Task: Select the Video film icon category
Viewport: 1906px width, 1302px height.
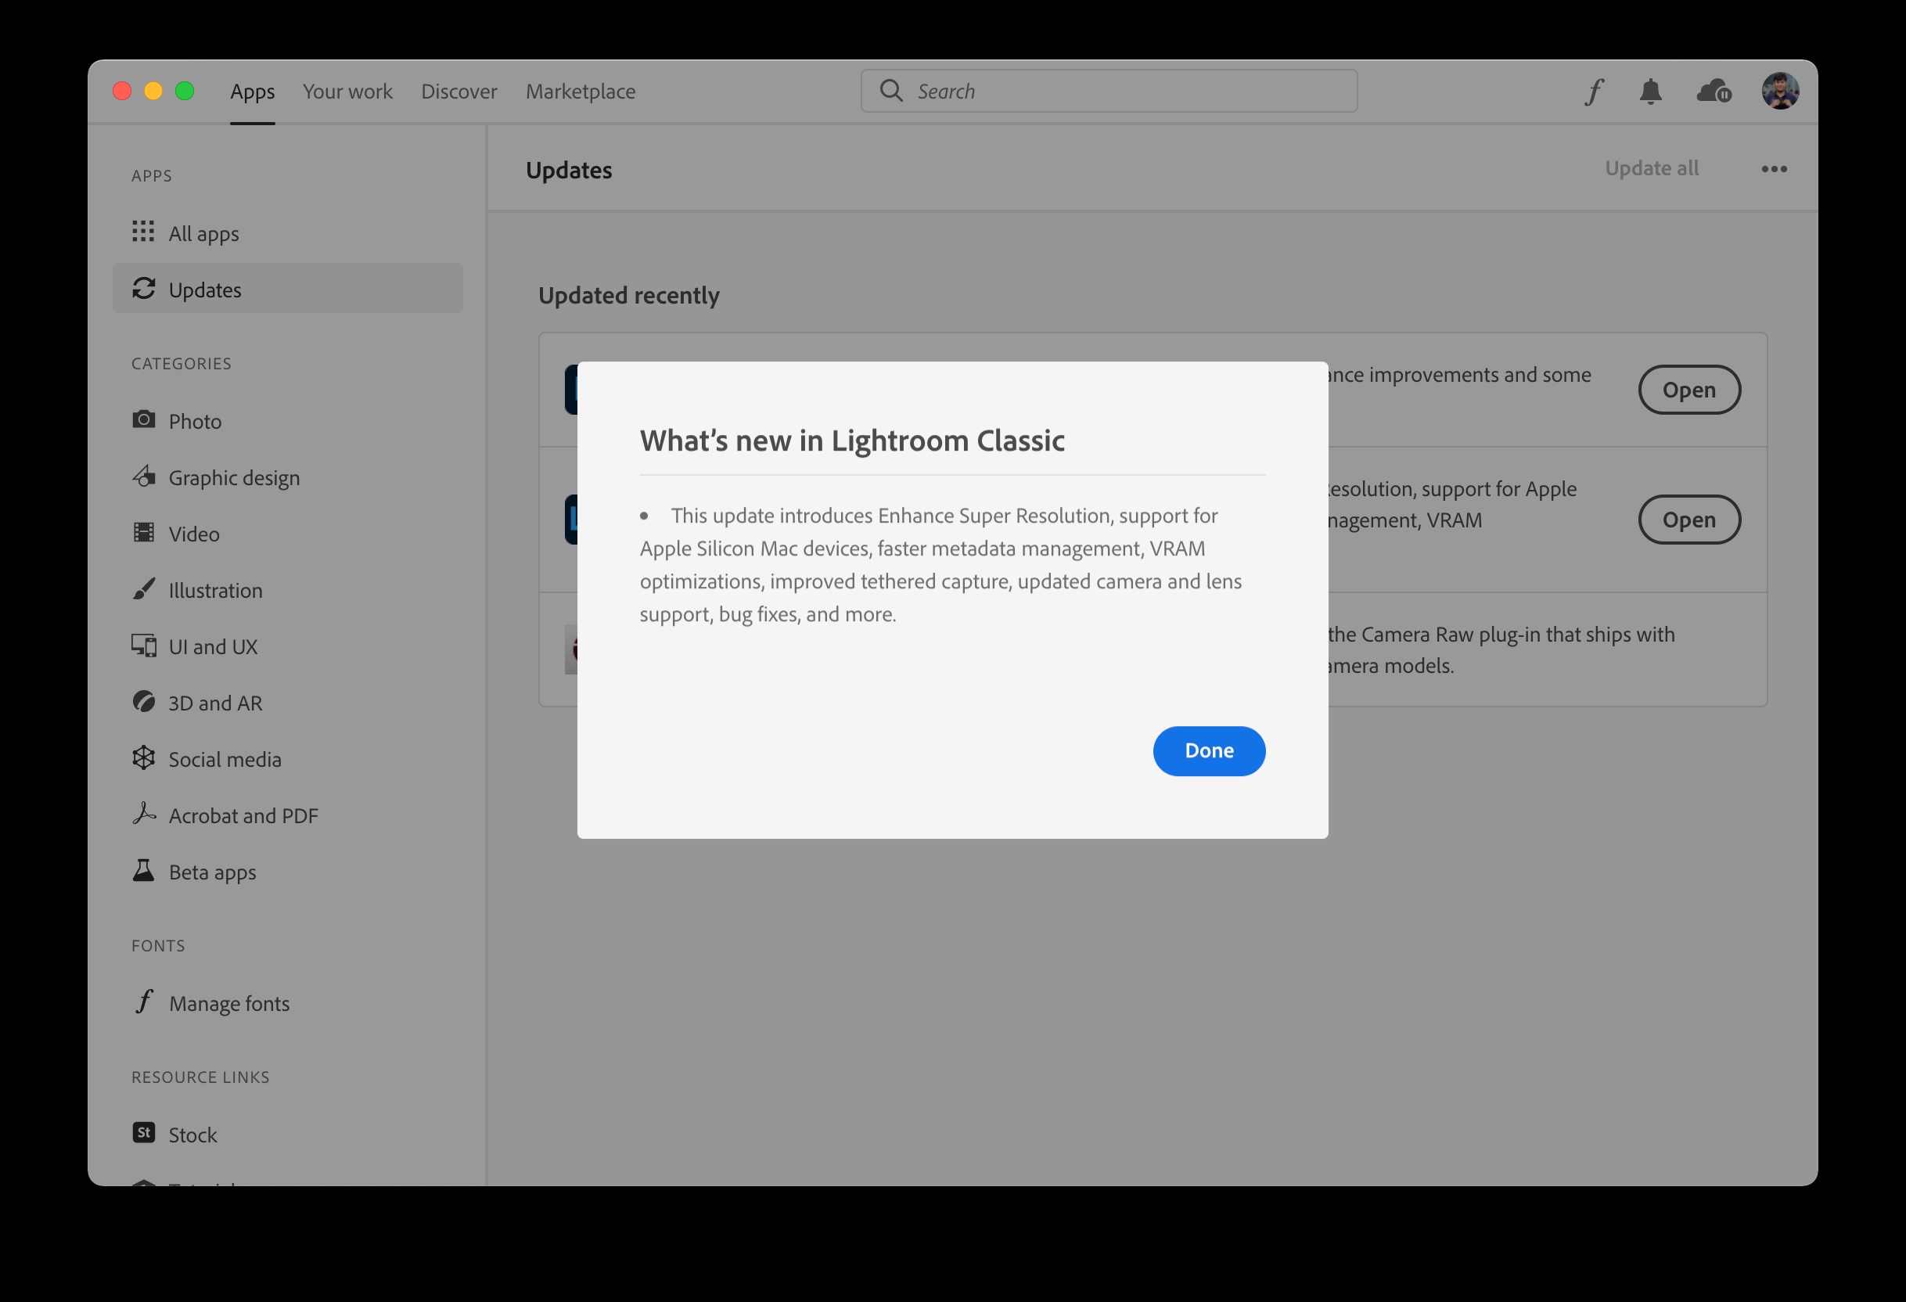Action: [143, 534]
